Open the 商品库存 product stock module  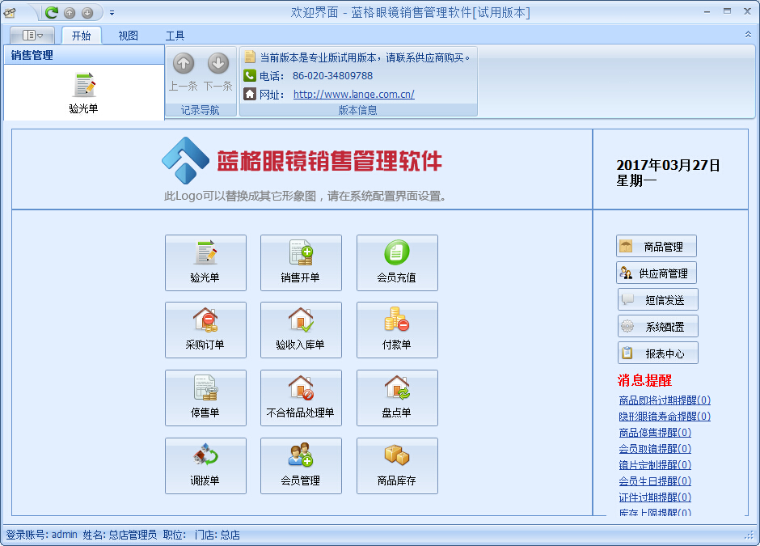click(396, 466)
